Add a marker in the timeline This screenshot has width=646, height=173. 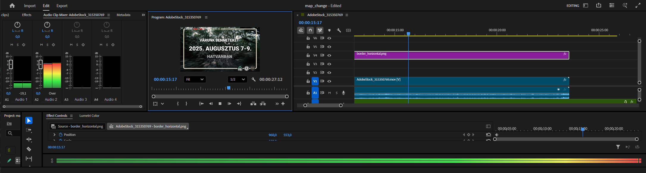click(x=329, y=30)
